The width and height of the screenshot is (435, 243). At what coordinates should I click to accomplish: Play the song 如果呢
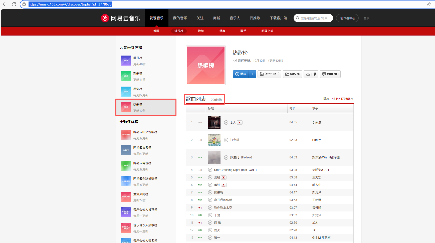(x=210, y=192)
